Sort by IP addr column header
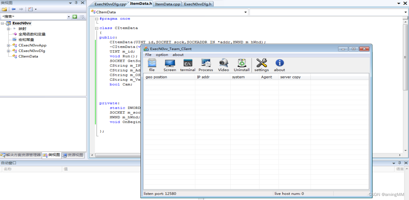Viewport: 409px width, 200px height. pos(213,77)
